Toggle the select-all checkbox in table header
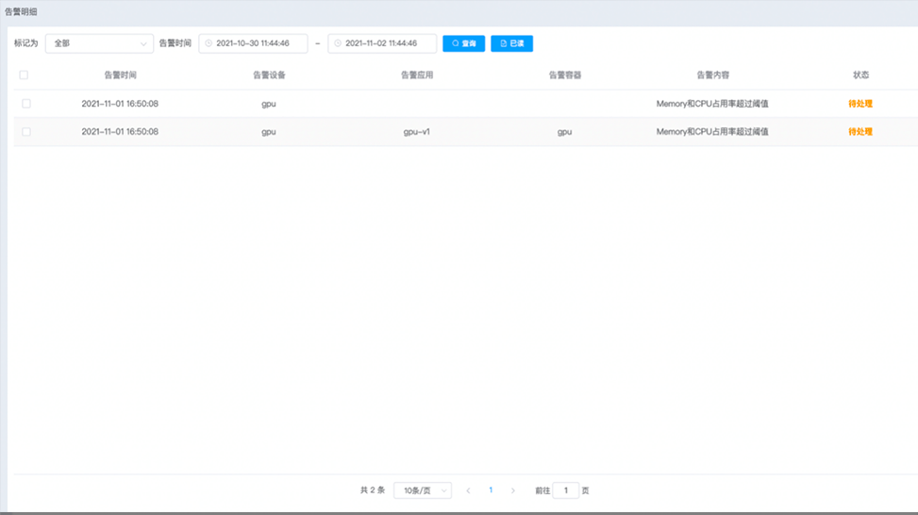Screen dimensions: 918x515 (24, 75)
